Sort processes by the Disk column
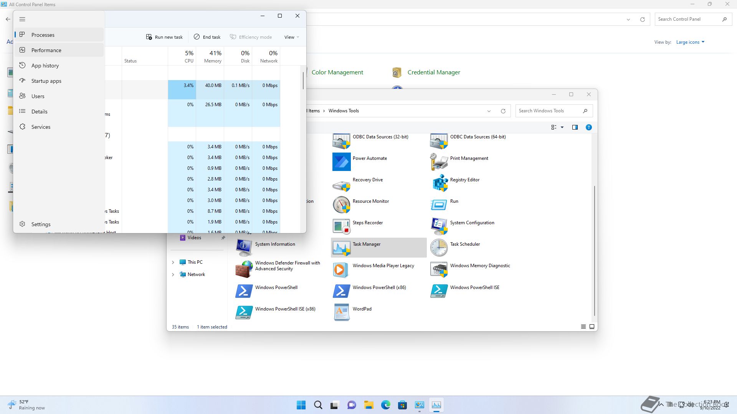This screenshot has width=737, height=414. pos(238,56)
